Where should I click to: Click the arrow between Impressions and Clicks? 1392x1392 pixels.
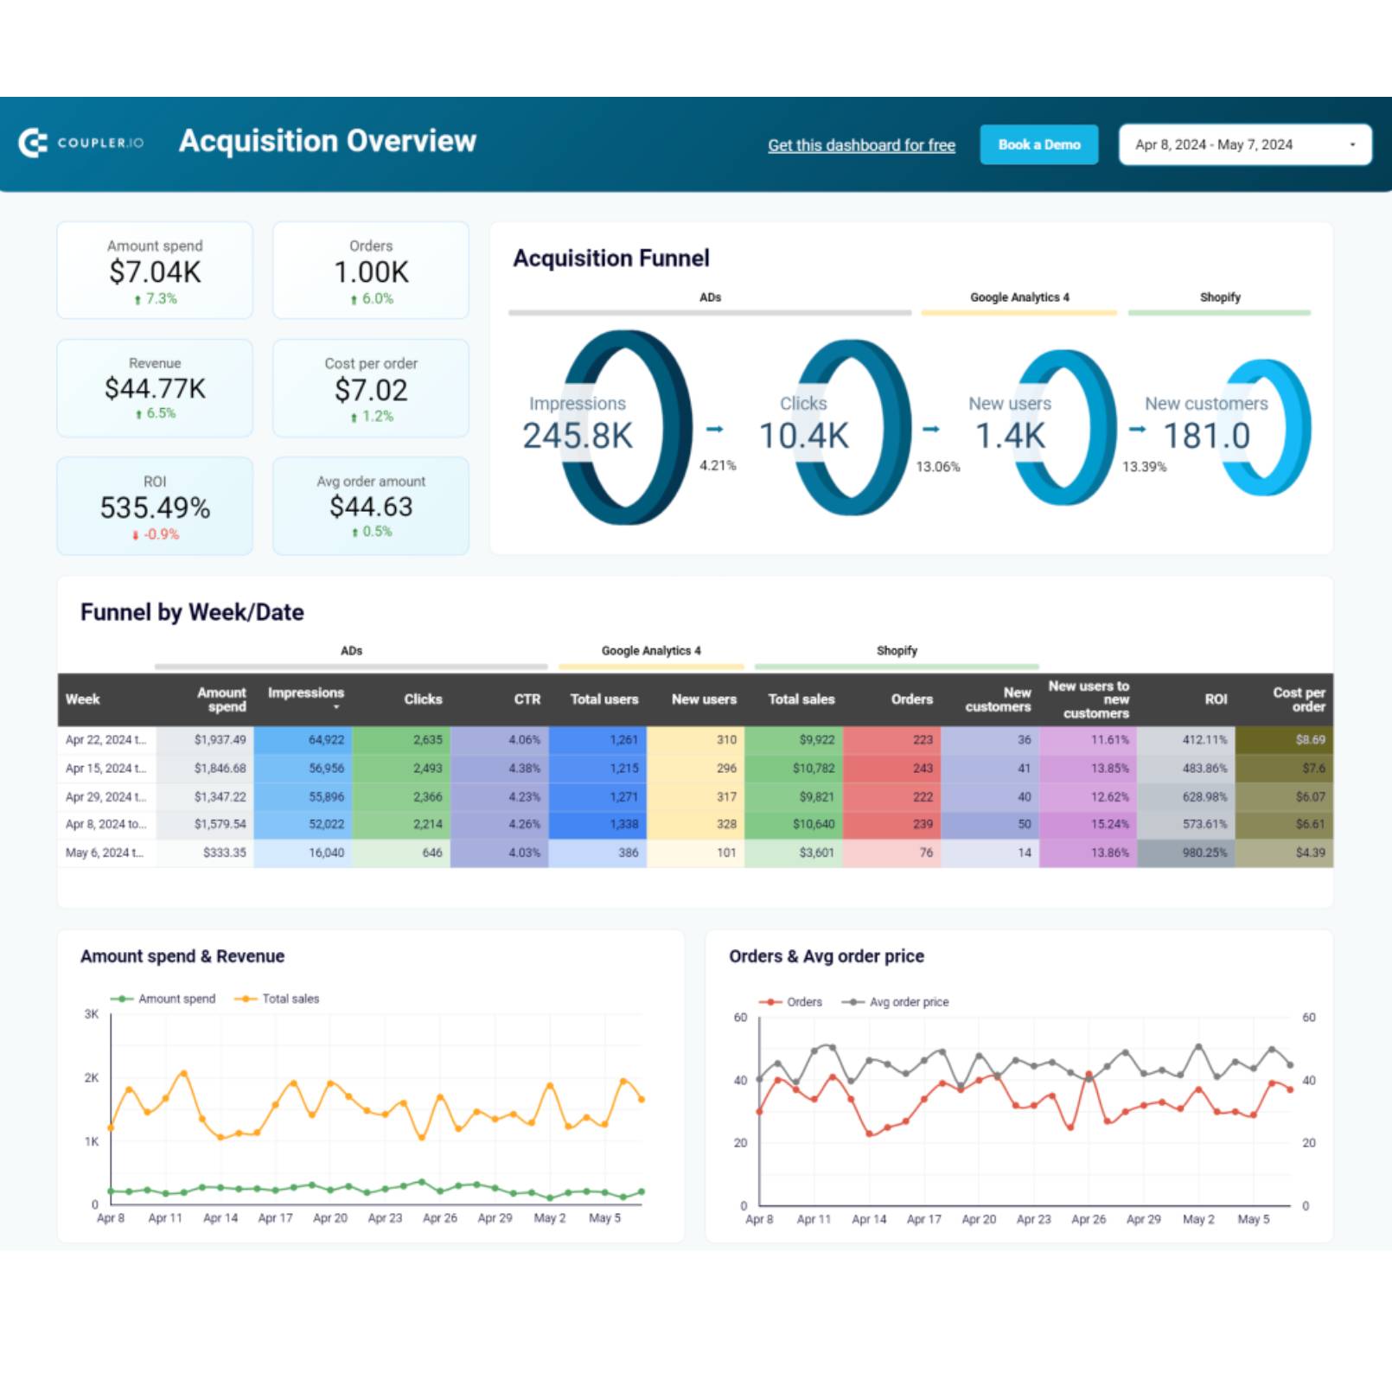(x=715, y=430)
